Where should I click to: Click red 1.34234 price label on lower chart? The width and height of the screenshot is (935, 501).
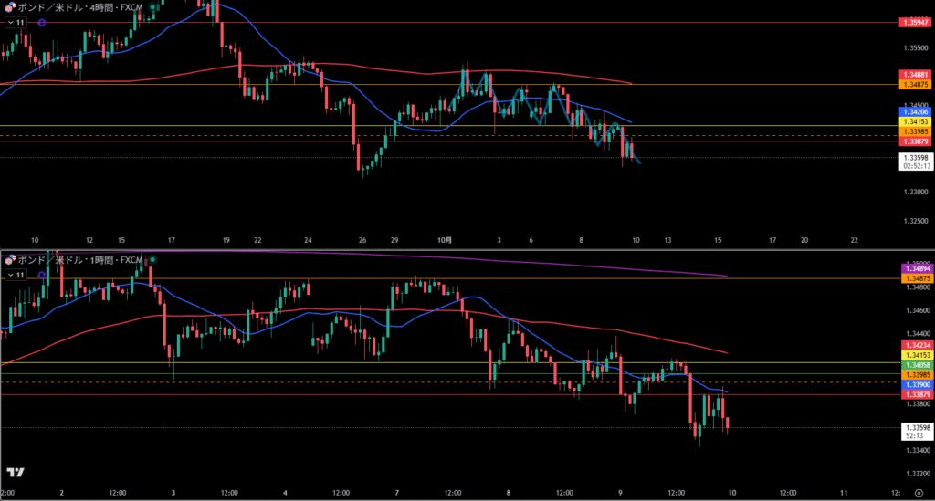point(915,345)
